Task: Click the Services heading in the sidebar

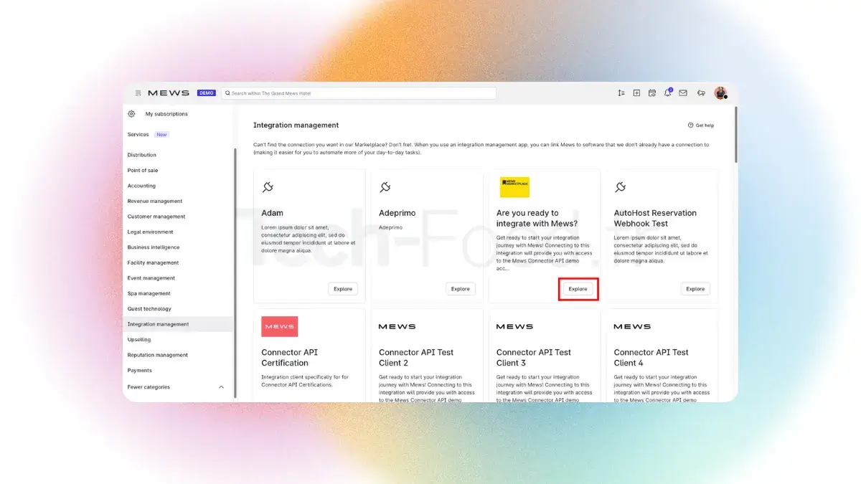Action: coord(138,135)
